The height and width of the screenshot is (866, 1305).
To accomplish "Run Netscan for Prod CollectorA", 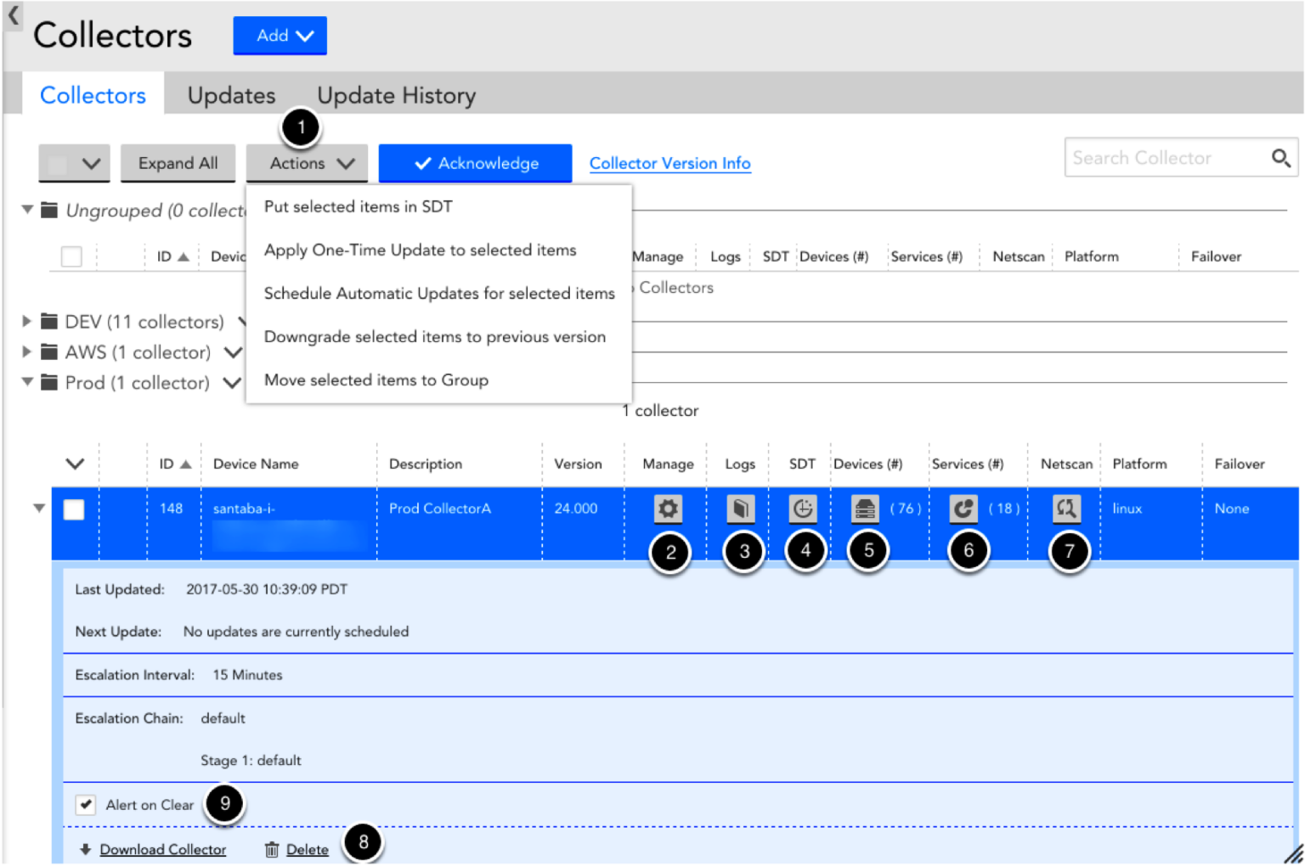I will tap(1067, 509).
